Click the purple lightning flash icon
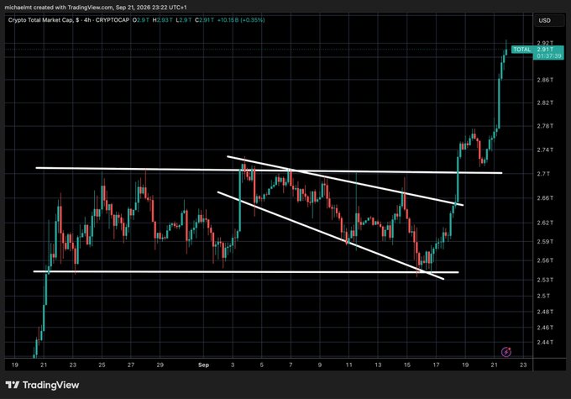 pos(506,352)
